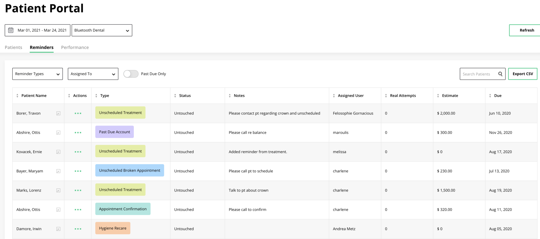Click assigned user Andrea Metz
Image resolution: width=540 pixels, height=239 pixels.
pos(344,229)
